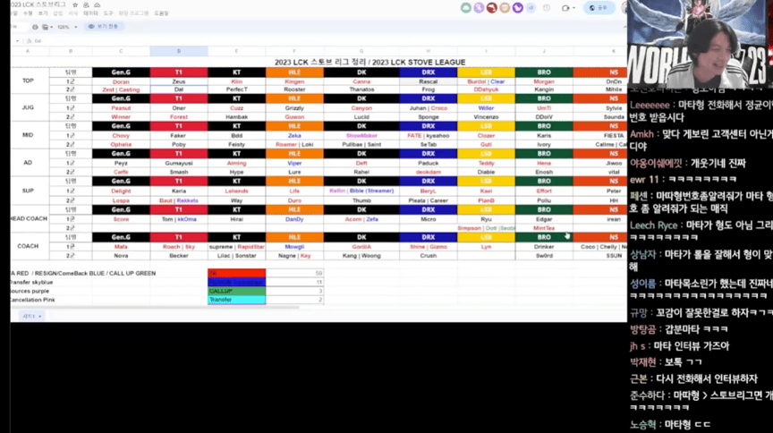Click the light purple collaborator avatar
This screenshot has height=433, width=773.
pos(479,8)
